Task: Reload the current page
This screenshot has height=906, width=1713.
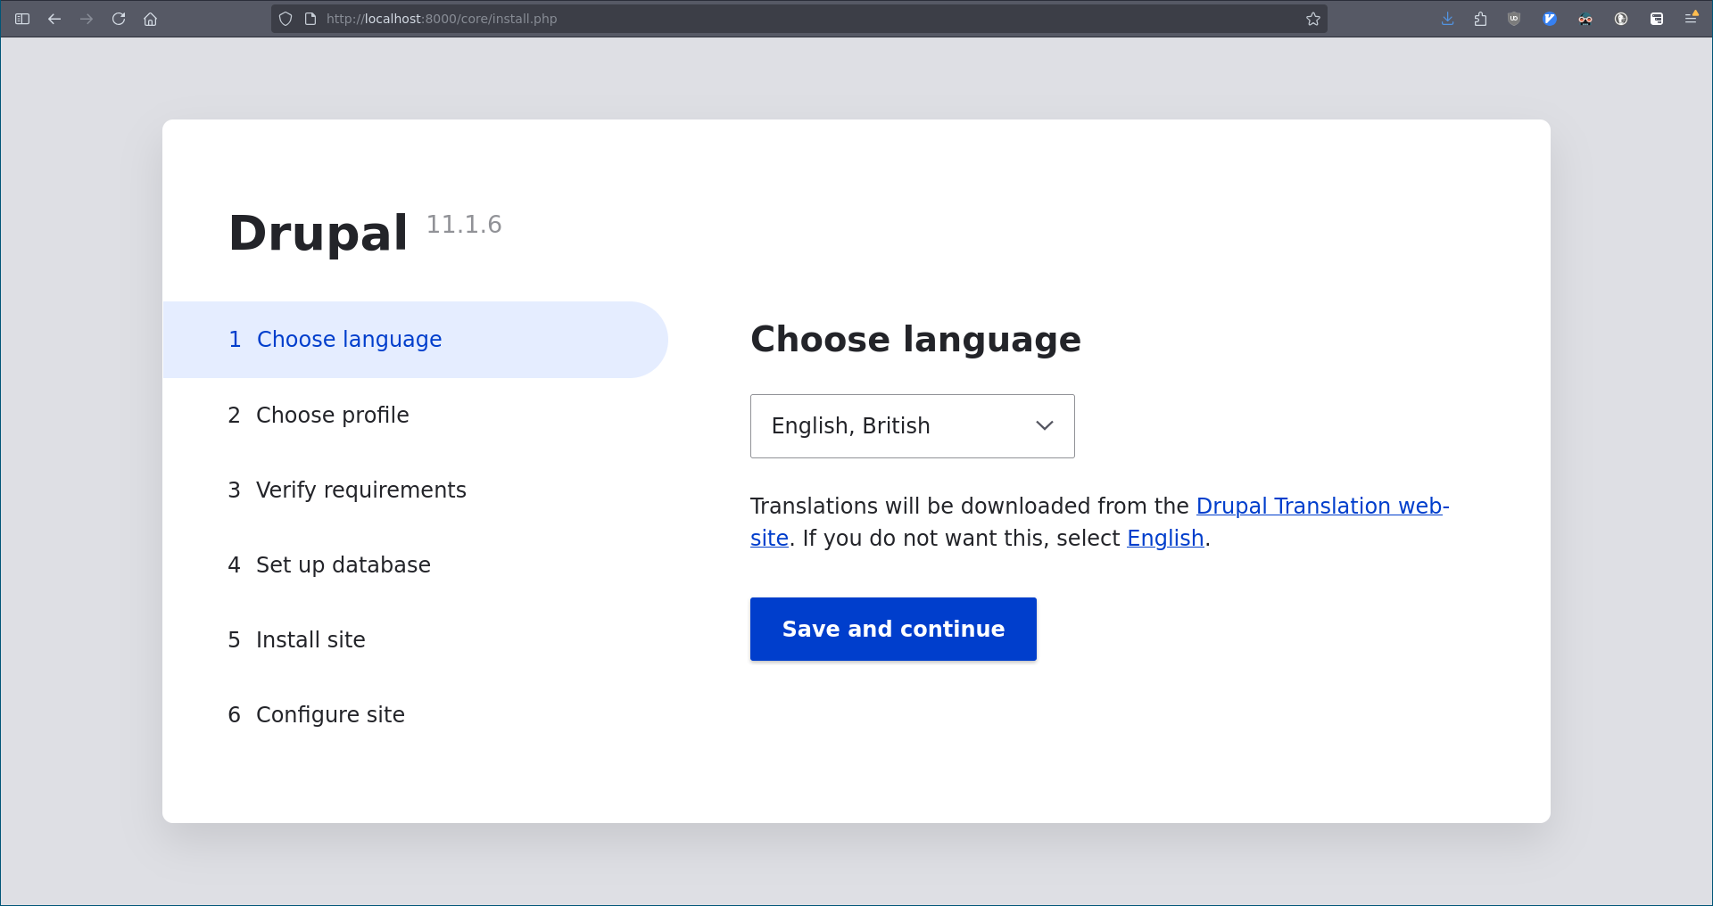Action: [119, 19]
